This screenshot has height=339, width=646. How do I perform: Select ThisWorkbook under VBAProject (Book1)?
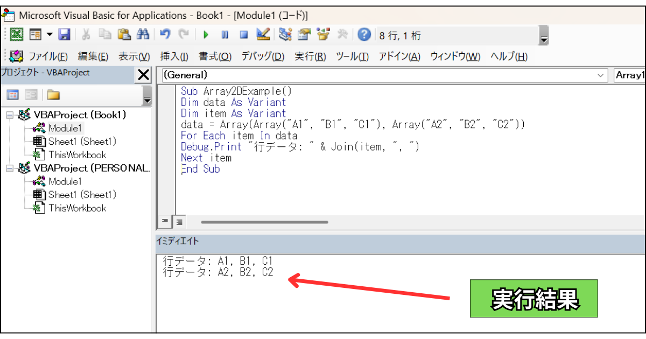point(78,155)
